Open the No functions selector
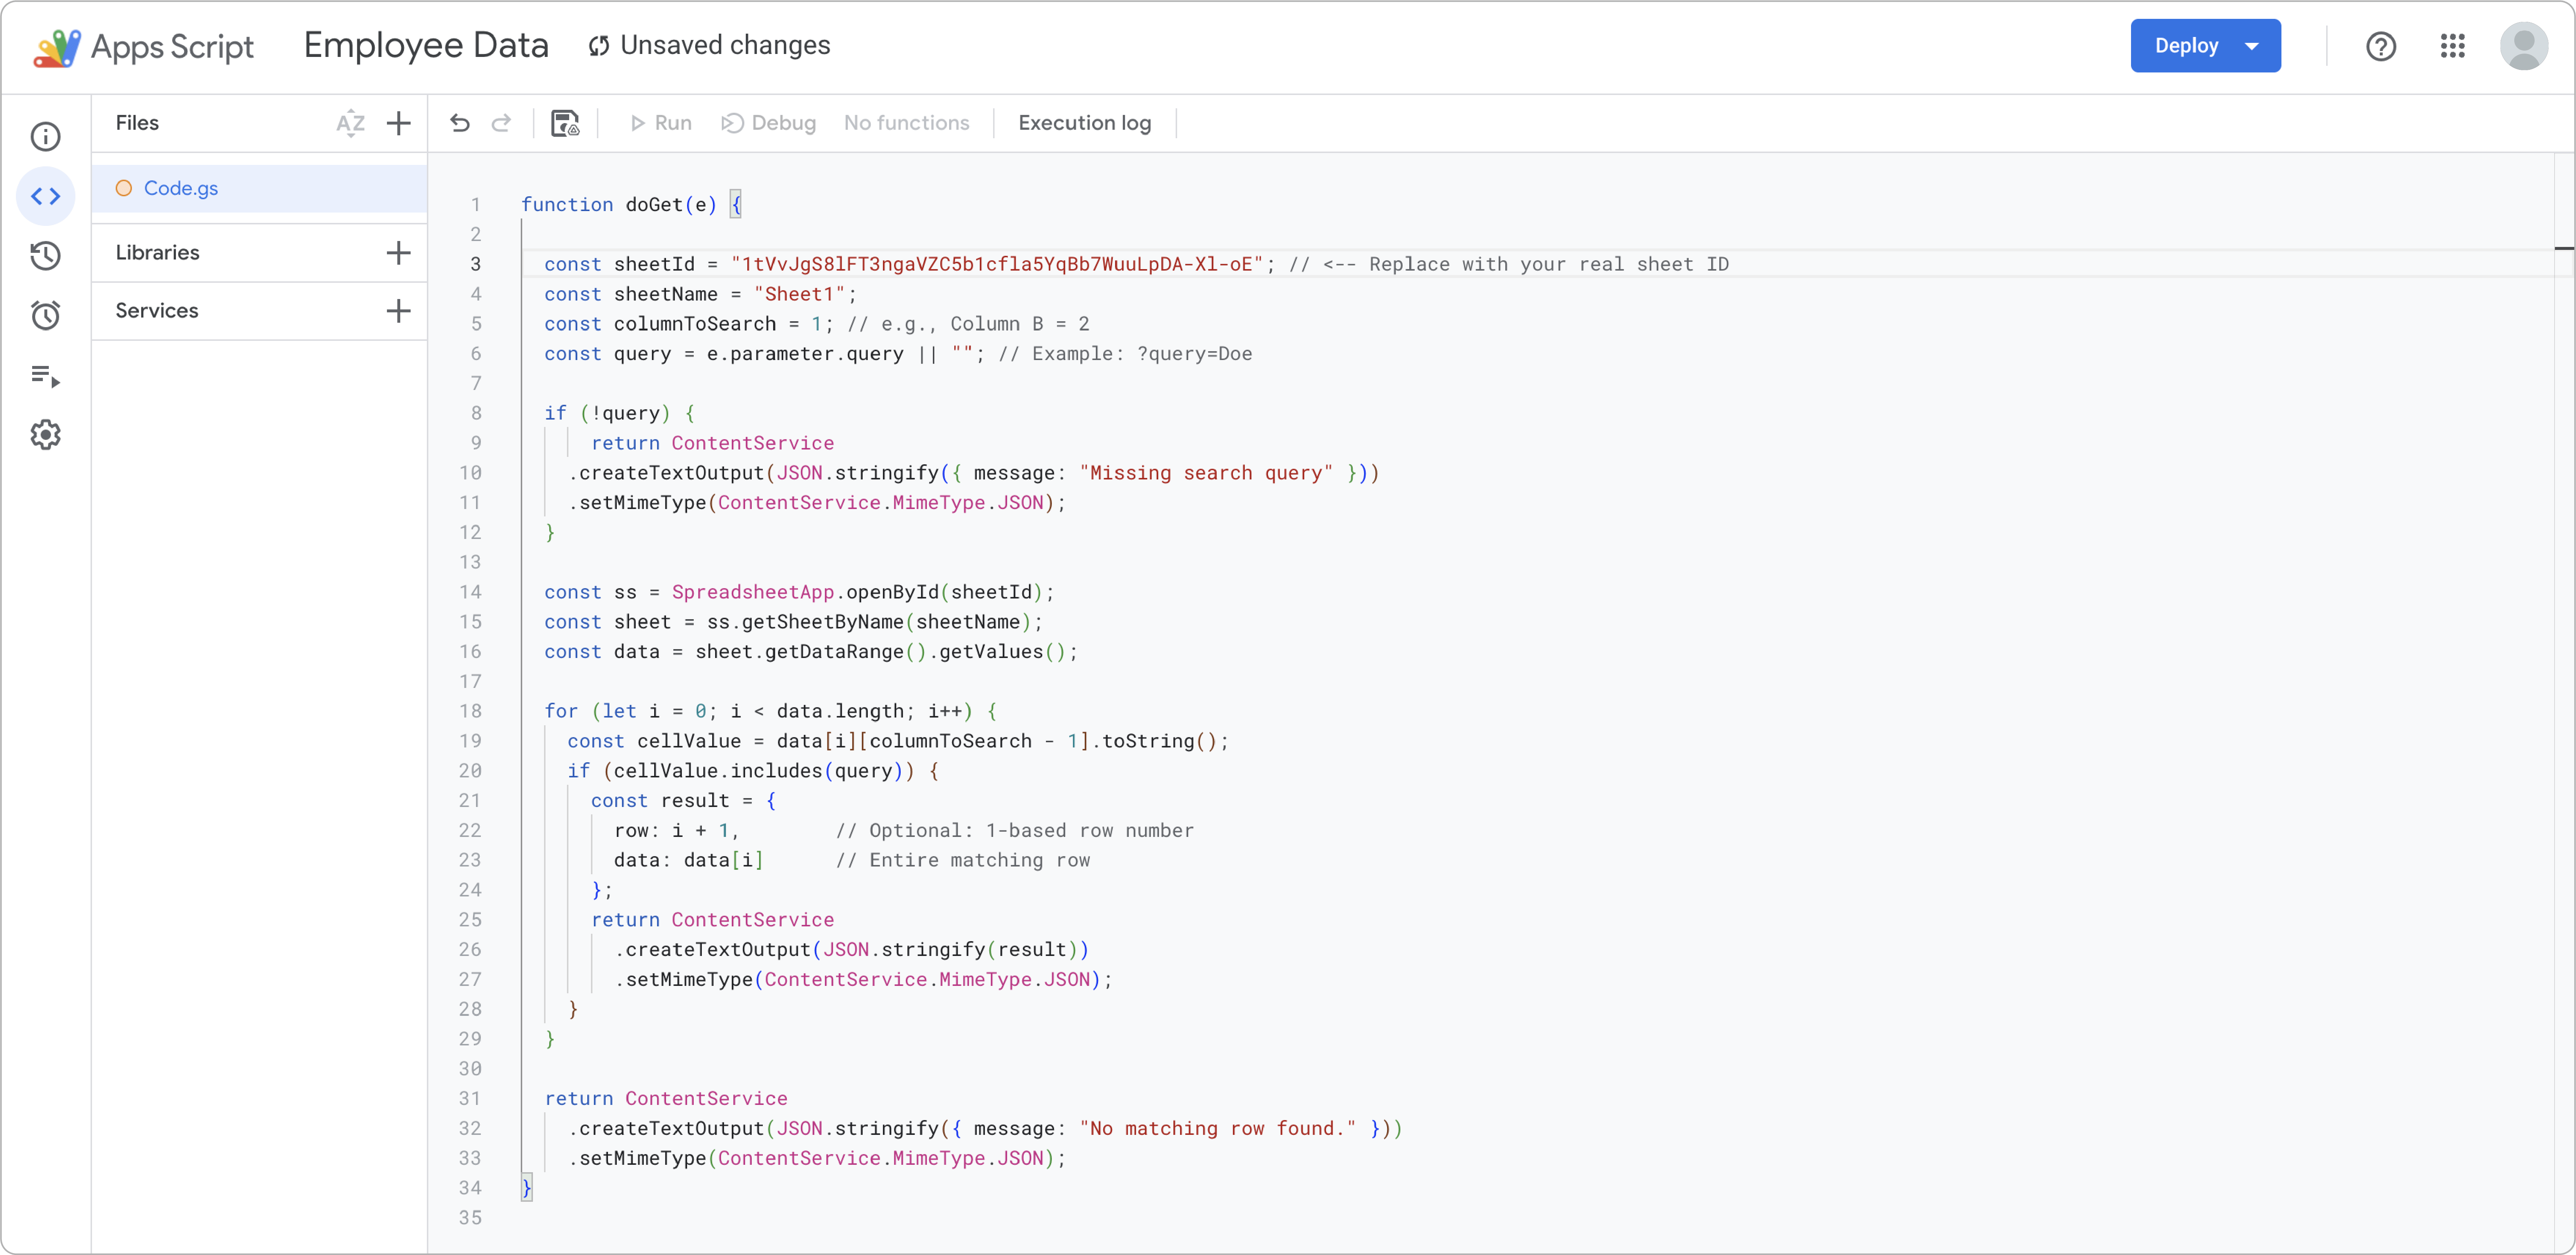Screen dimensions: 2576x1255 coord(906,123)
